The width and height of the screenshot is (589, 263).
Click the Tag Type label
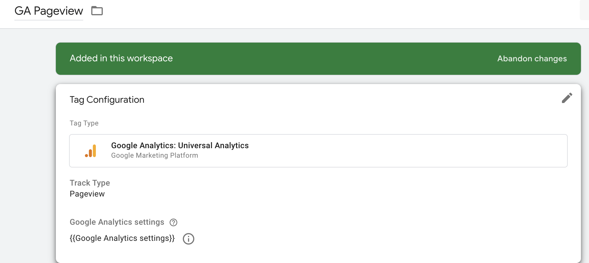[x=84, y=123]
